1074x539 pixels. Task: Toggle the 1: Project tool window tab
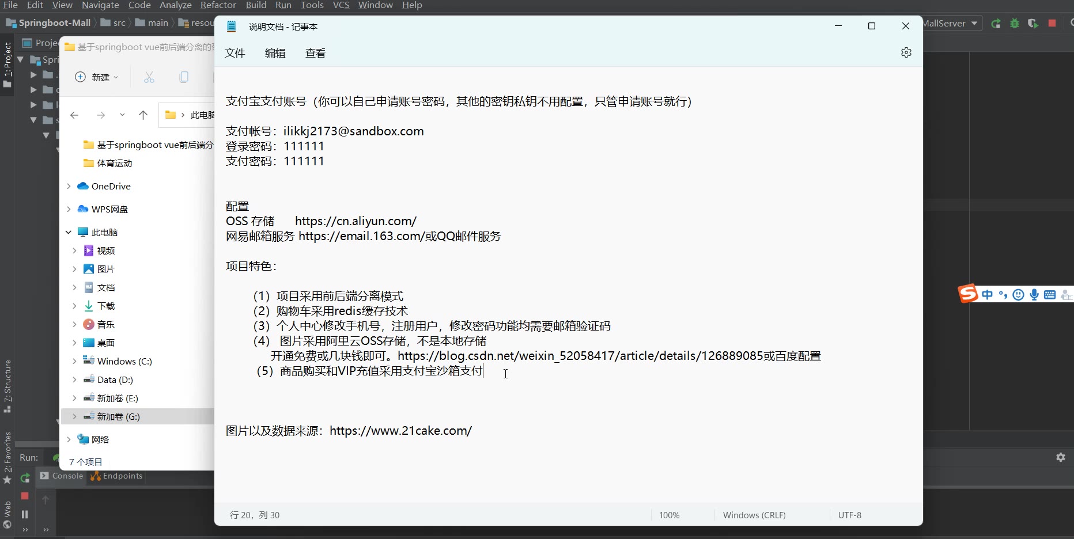7,64
